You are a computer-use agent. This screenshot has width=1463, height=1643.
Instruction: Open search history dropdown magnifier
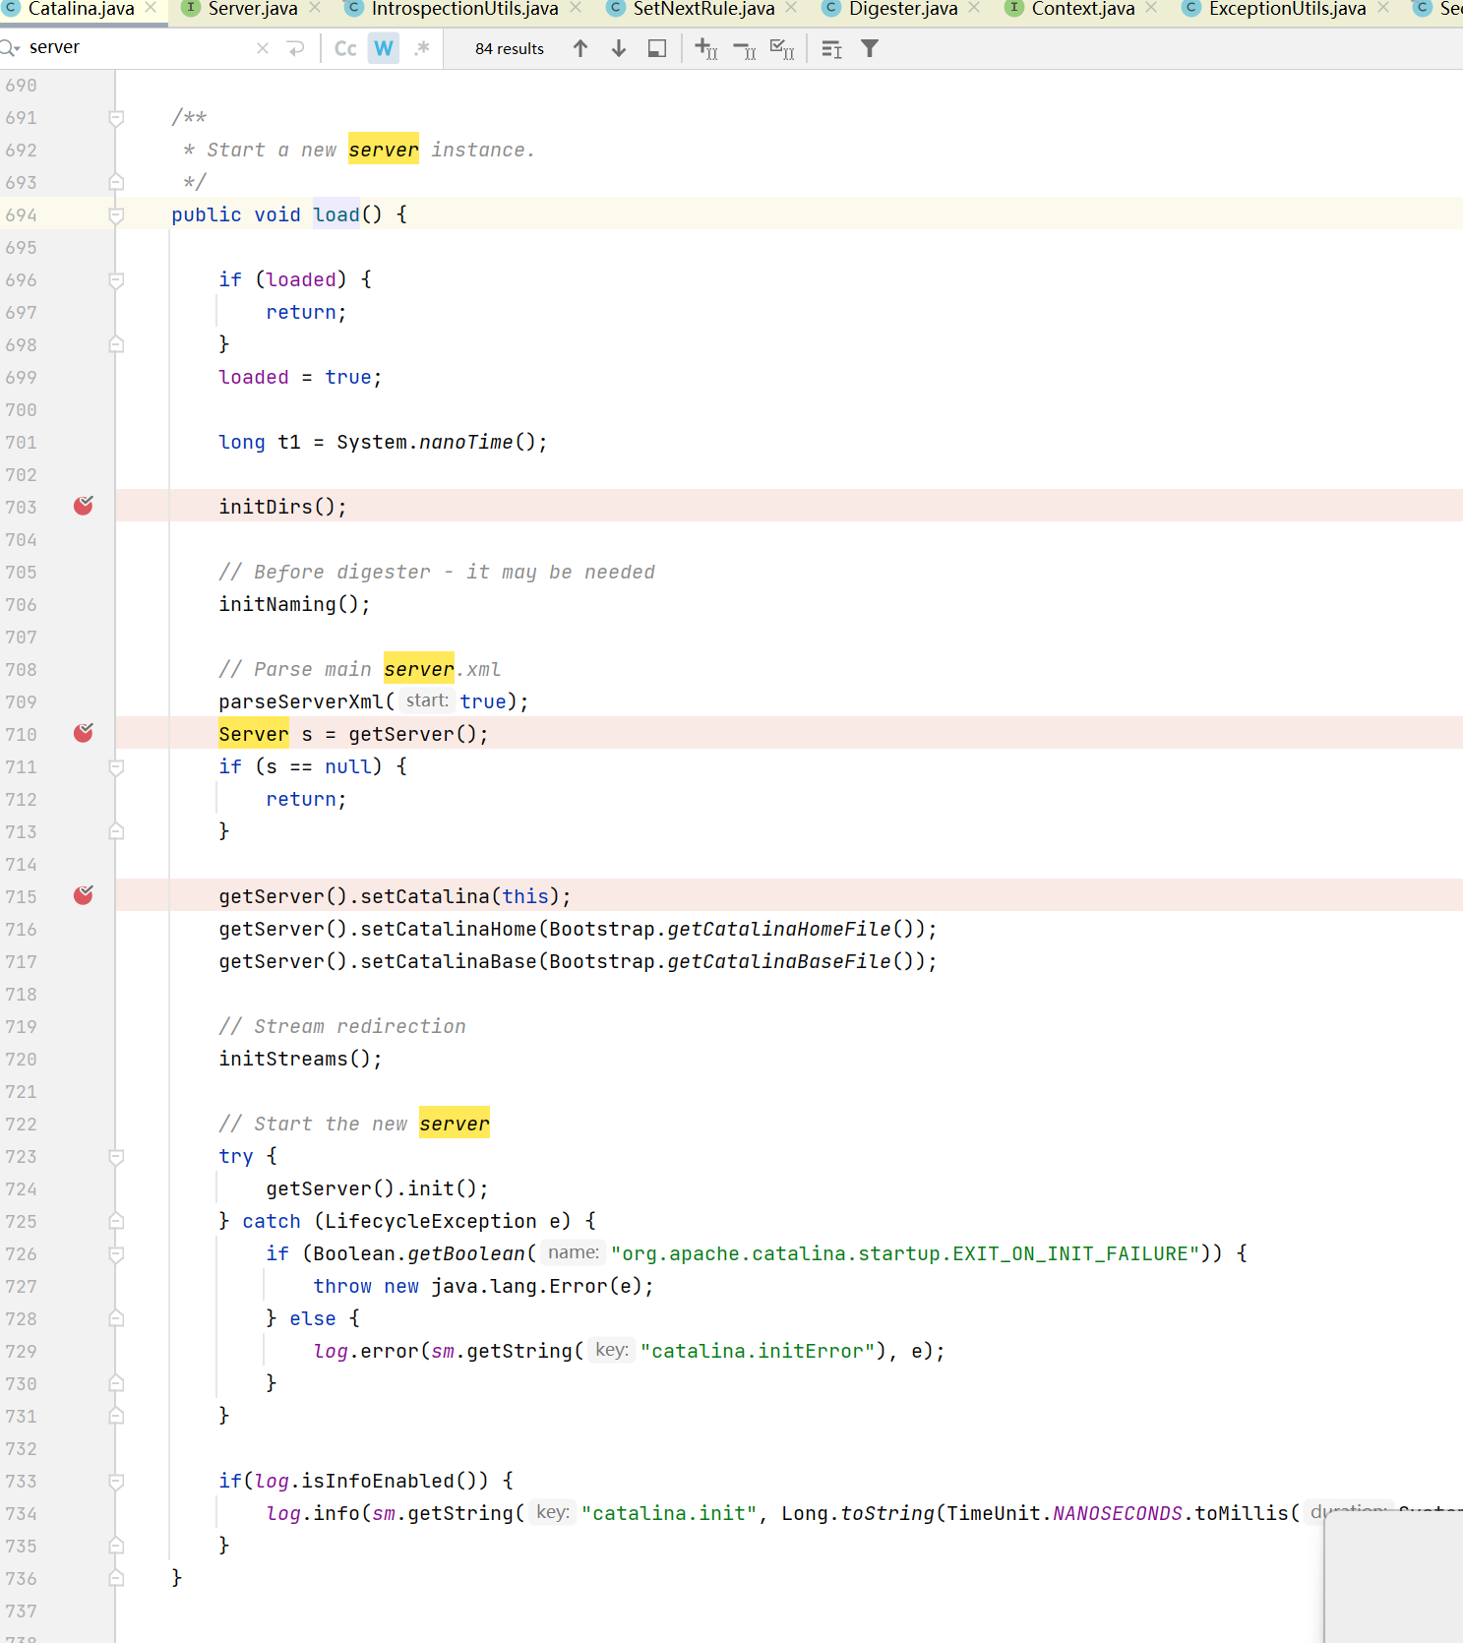(x=10, y=48)
